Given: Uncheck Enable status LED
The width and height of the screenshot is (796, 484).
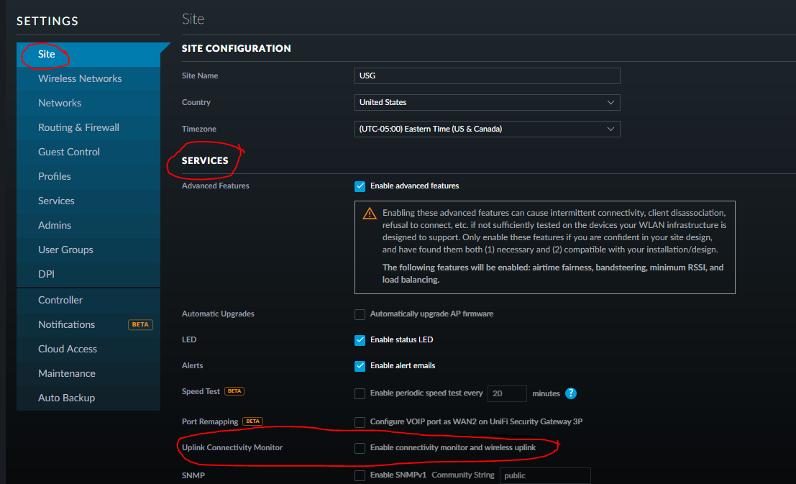Looking at the screenshot, I should click(x=360, y=340).
